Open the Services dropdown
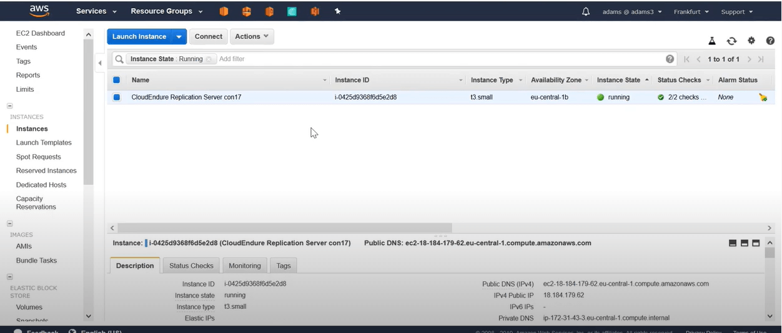782x333 pixels. pos(96,11)
